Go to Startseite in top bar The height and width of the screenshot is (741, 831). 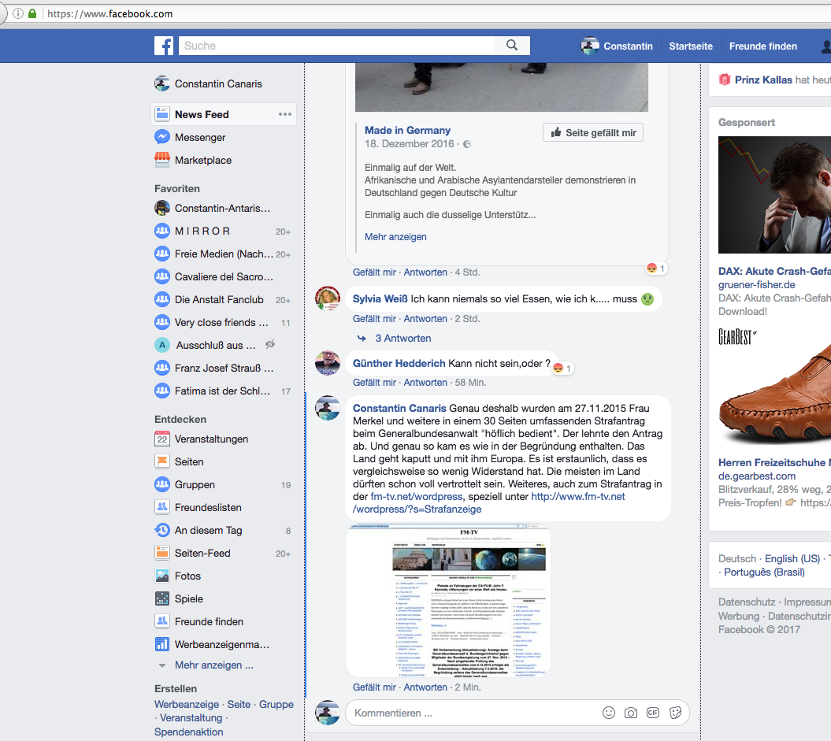tap(691, 46)
